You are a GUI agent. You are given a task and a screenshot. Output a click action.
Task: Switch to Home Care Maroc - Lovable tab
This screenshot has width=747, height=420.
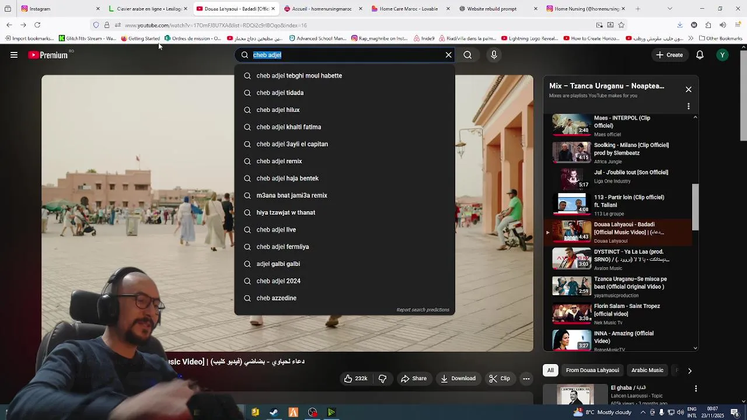coord(411,9)
